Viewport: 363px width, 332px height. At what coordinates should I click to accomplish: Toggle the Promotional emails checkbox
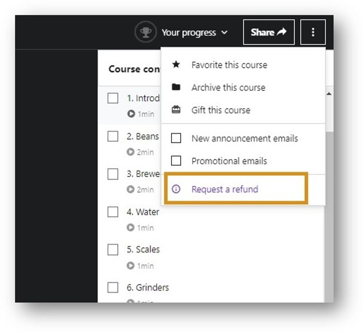coord(176,161)
